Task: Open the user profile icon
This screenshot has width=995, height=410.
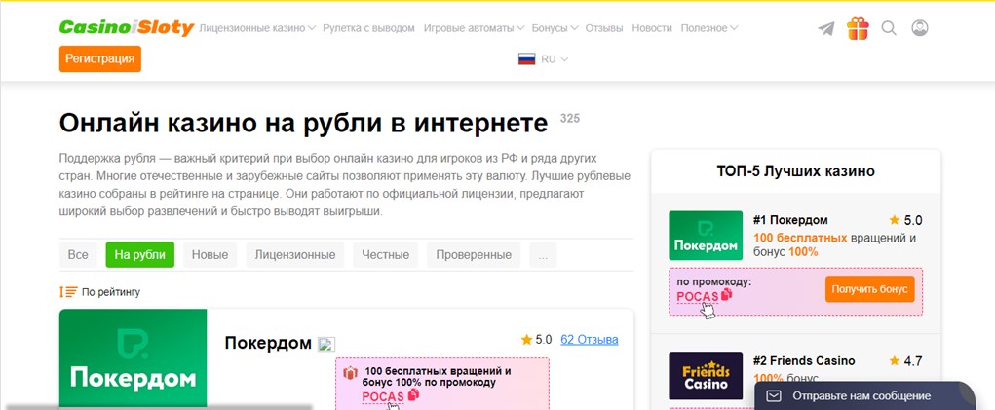Action: coord(920,28)
